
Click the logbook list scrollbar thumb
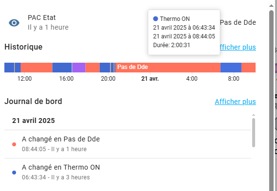(x=254, y=133)
